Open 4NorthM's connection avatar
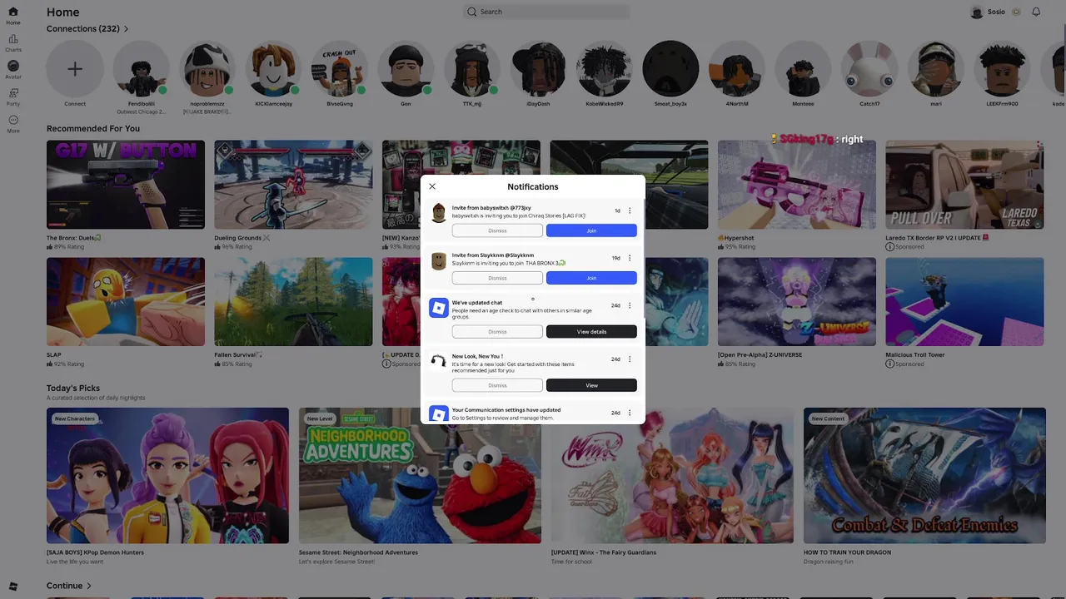Viewport: 1066px width, 599px height. [x=737, y=69]
